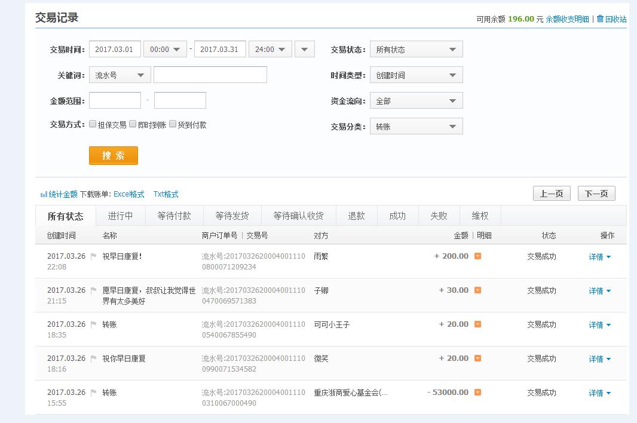Switch to the 成功 tab
Image resolution: width=637 pixels, height=423 pixels.
tap(397, 216)
